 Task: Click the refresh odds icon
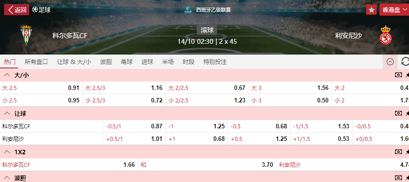coord(405,61)
